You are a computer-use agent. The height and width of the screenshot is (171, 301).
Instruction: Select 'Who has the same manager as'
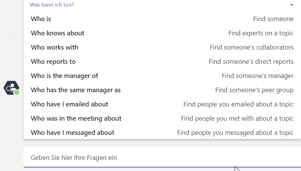pos(162,90)
